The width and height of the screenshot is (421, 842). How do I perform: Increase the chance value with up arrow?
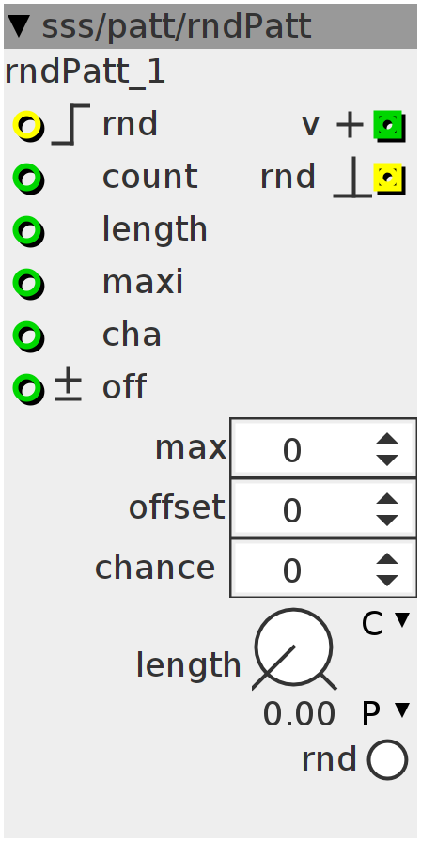click(x=387, y=559)
